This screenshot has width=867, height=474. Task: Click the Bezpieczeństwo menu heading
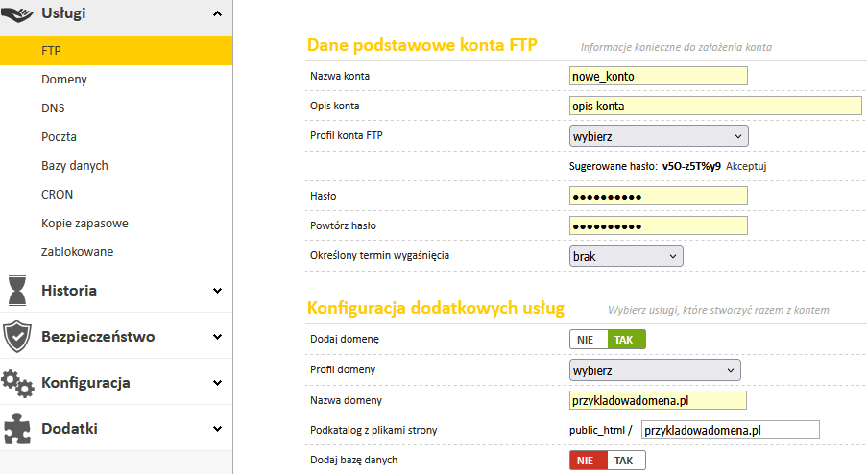pyautogui.click(x=98, y=337)
